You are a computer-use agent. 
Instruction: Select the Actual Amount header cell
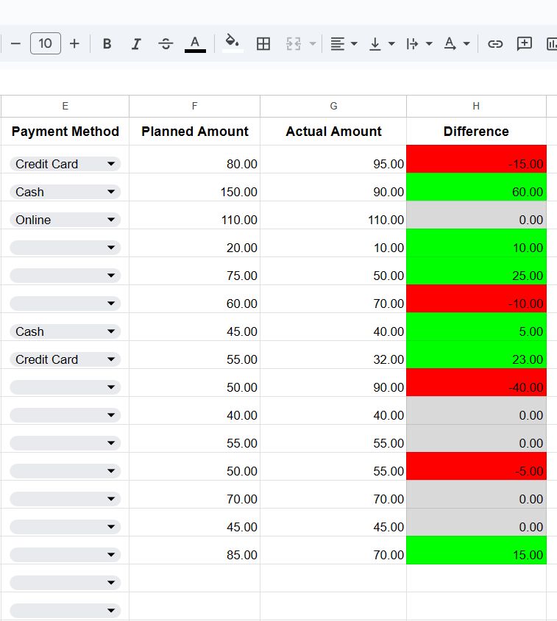[x=333, y=131]
